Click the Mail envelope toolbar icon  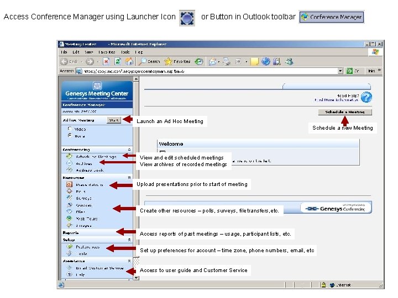click(x=212, y=62)
